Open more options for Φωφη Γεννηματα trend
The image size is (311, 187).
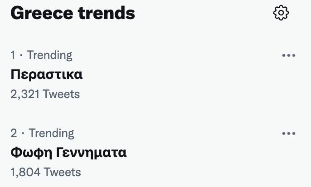[x=289, y=133]
